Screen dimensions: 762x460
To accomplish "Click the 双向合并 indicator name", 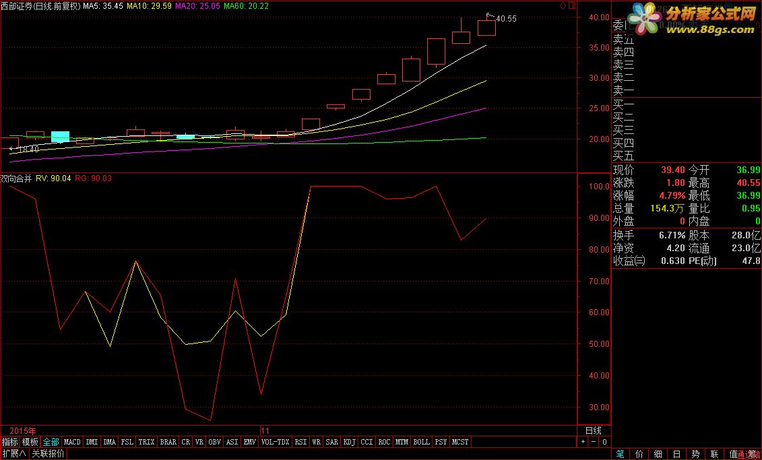I will pyautogui.click(x=16, y=178).
